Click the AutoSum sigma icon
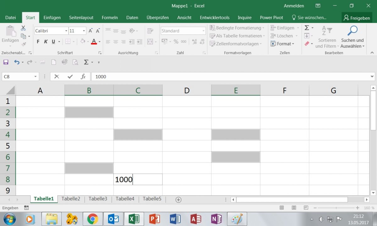 307,28
